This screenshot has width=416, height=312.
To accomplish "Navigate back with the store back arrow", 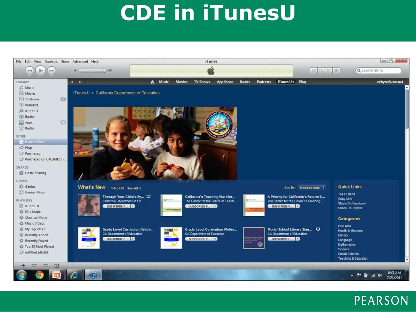I will (x=71, y=82).
